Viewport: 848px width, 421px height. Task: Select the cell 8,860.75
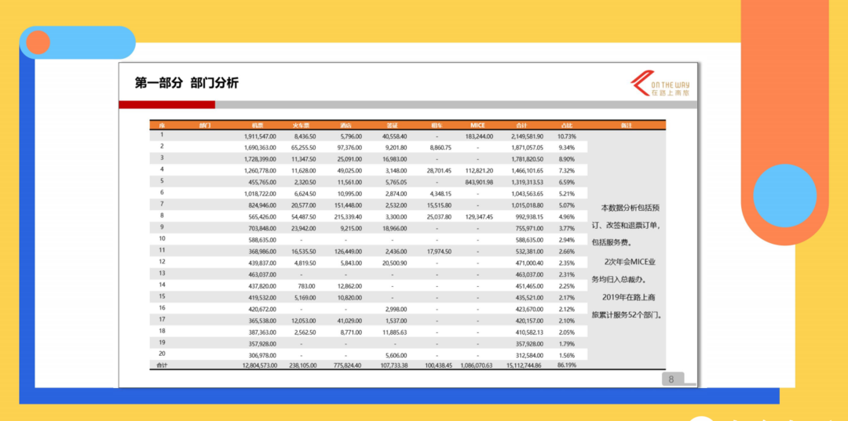[440, 147]
